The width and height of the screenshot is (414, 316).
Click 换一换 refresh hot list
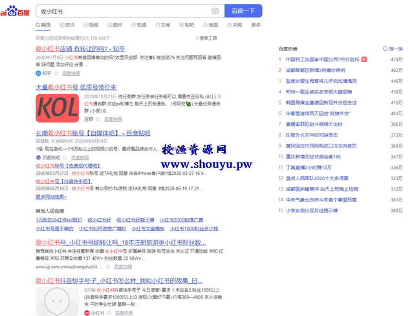(x=393, y=49)
